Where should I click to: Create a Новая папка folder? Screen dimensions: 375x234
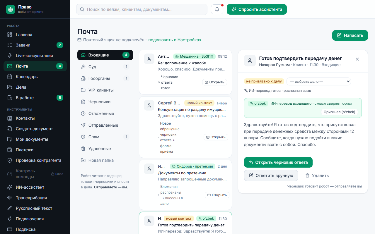point(105,160)
